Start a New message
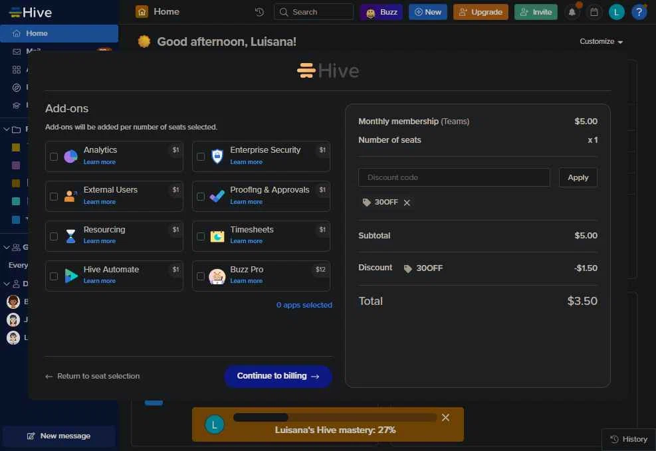 click(x=58, y=436)
